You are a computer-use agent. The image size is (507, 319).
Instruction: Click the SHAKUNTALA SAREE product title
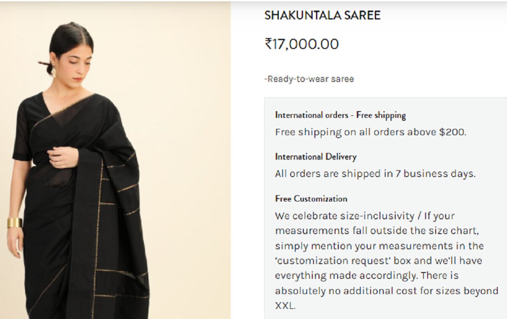[x=322, y=16]
